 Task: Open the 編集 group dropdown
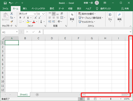coord(119,17)
